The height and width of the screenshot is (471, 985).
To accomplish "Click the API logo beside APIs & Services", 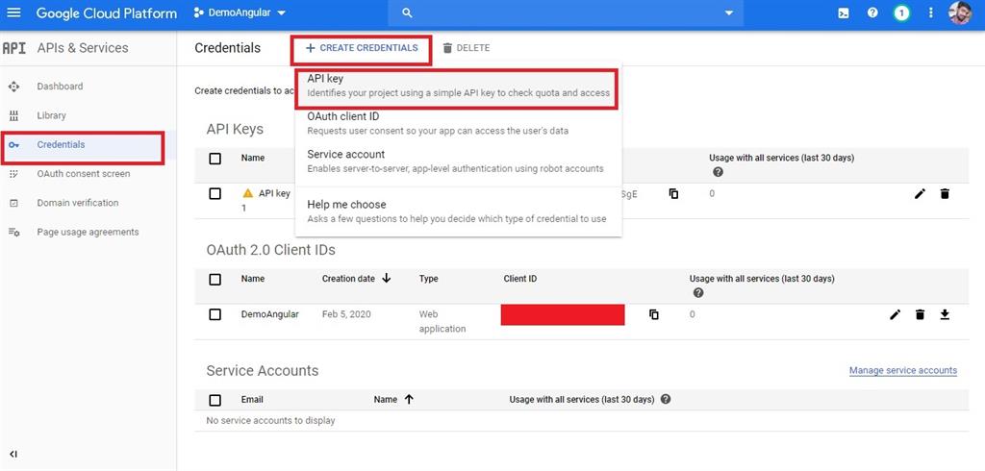I will point(13,48).
